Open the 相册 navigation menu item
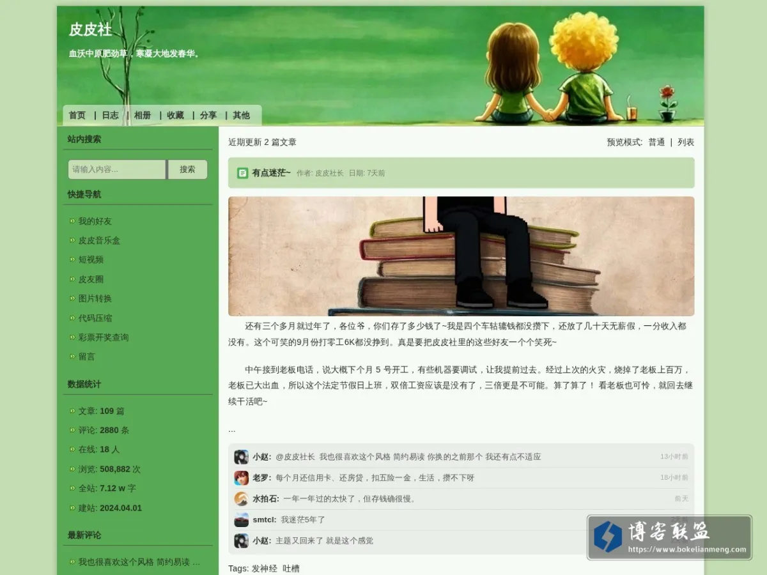Screen dimensions: 767x575 pos(143,115)
